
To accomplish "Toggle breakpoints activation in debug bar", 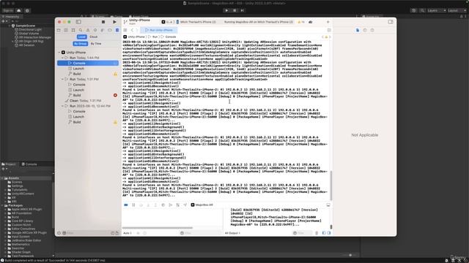I will (x=126, y=205).
